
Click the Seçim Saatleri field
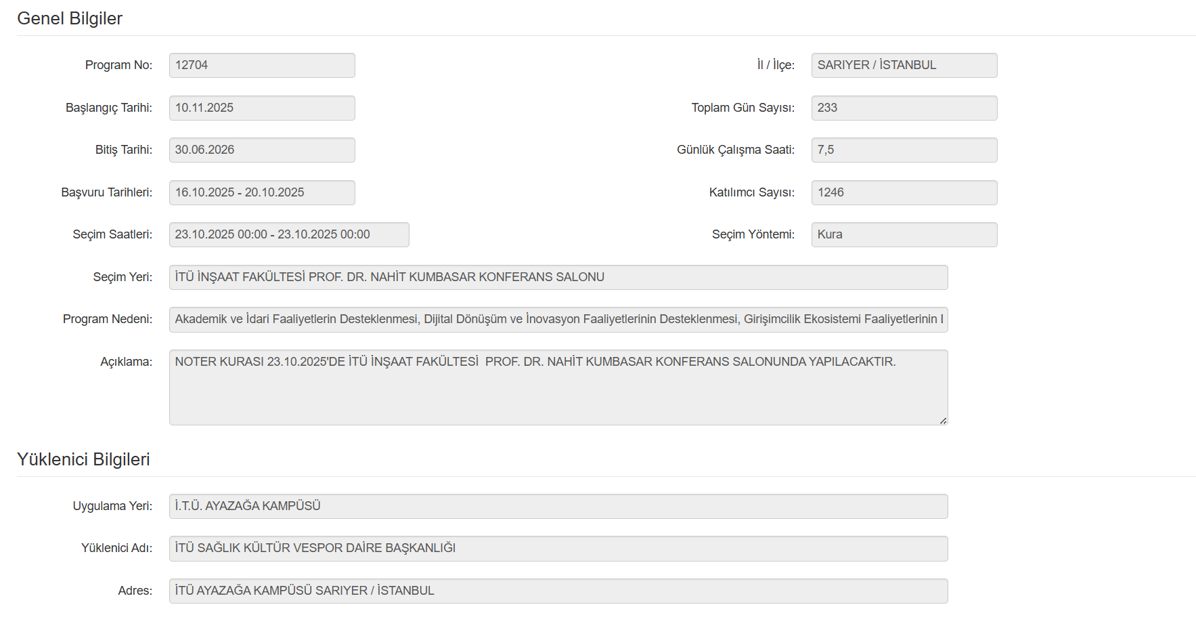pyautogui.click(x=288, y=234)
